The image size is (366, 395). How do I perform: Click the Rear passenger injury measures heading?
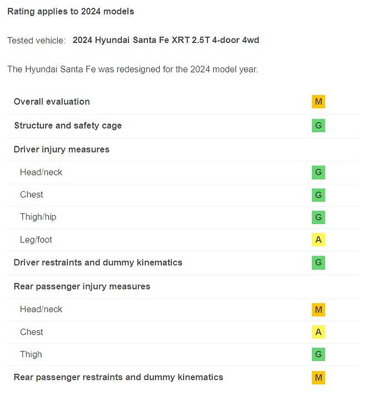point(82,286)
